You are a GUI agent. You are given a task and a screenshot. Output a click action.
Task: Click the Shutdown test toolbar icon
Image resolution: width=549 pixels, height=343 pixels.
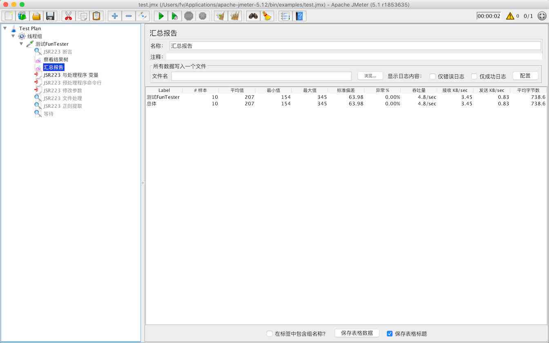tap(203, 16)
